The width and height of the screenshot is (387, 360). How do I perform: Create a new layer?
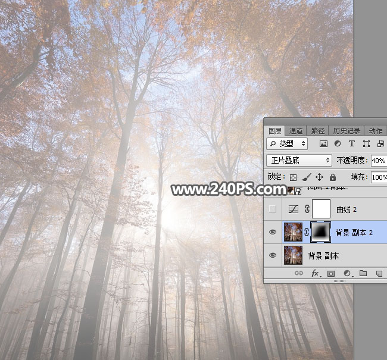pyautogui.click(x=379, y=273)
